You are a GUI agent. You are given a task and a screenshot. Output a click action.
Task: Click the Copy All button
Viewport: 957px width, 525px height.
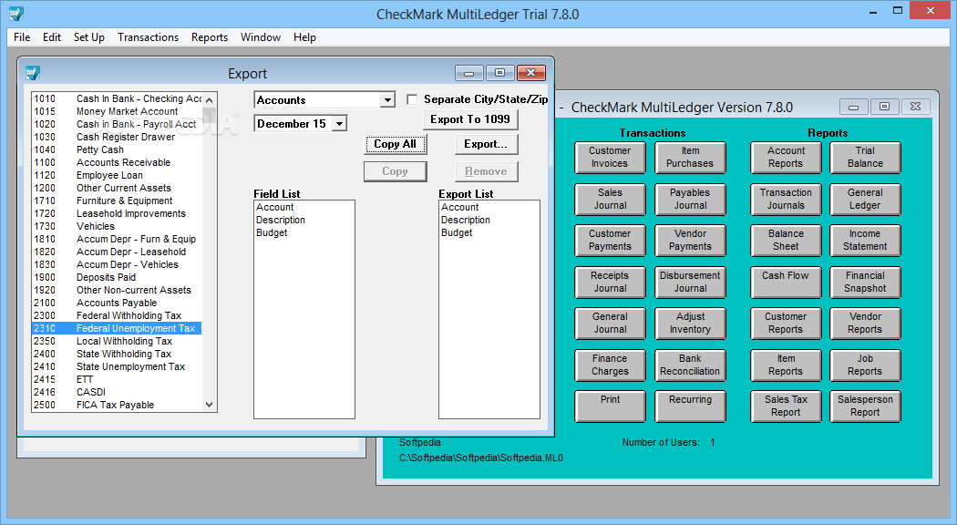[x=395, y=144]
